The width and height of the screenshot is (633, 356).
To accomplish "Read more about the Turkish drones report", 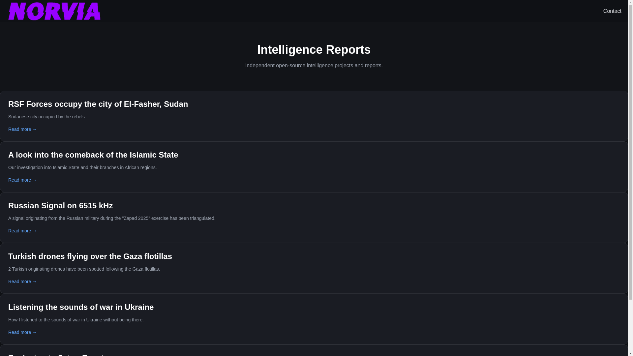I will 22,282.
